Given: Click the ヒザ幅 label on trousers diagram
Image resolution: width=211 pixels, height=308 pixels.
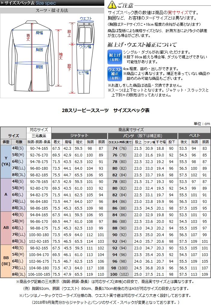Looking at the screenshot, I should (x=83, y=72).
